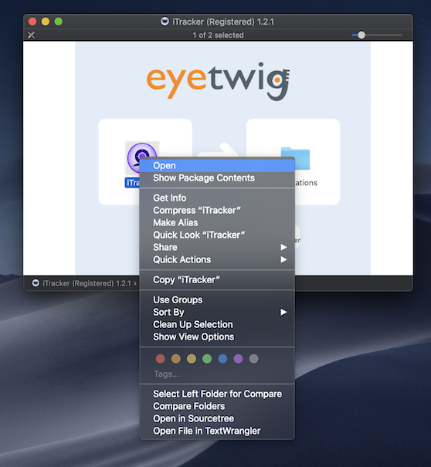Apply the orange tag color
This screenshot has height=467, width=431.
176,359
